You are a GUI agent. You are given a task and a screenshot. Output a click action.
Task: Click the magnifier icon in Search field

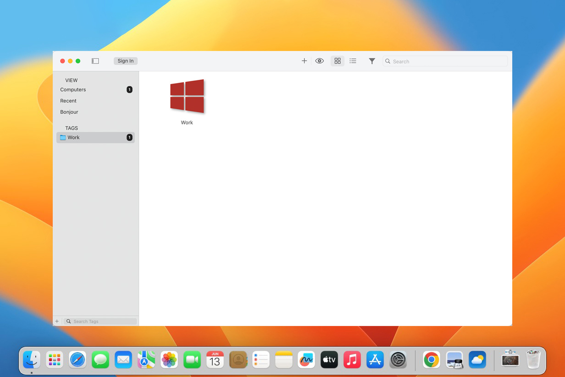coord(388,61)
